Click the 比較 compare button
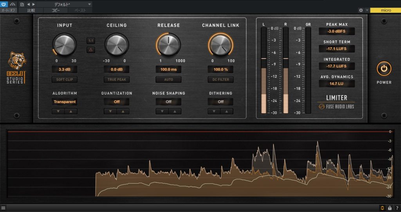Viewport: 401px width, 212px height. tap(31, 11)
